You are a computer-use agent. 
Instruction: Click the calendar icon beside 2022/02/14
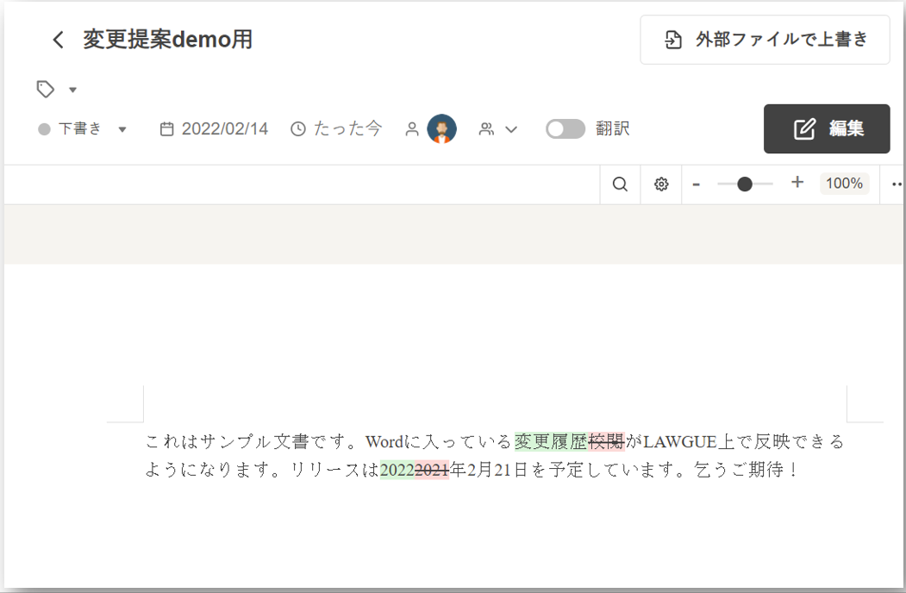click(x=166, y=129)
